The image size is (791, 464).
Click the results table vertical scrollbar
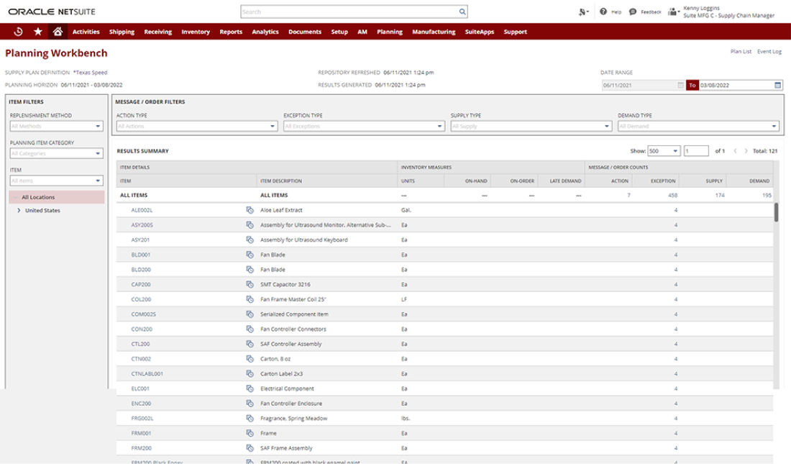tap(776, 214)
